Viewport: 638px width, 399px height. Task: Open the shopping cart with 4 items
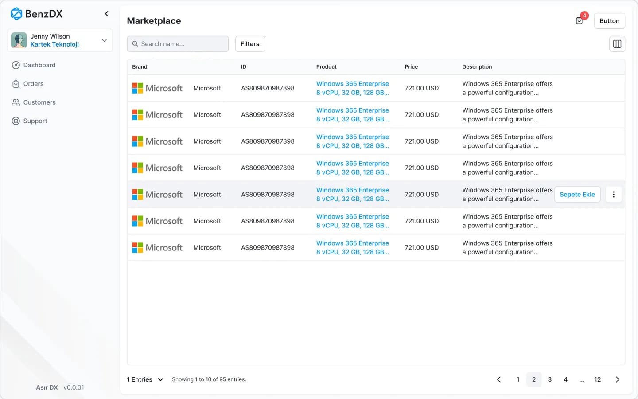579,21
